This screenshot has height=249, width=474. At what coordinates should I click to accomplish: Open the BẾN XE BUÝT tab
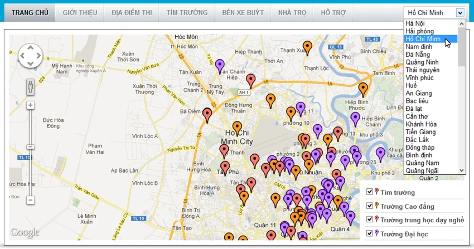tap(243, 13)
